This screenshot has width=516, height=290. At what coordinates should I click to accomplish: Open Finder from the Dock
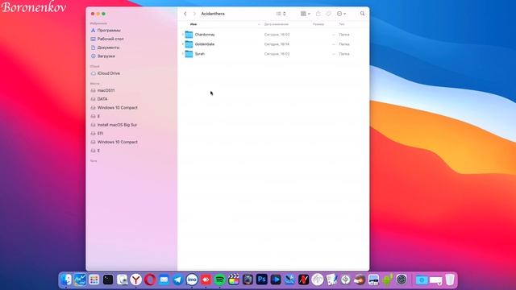tap(66, 280)
